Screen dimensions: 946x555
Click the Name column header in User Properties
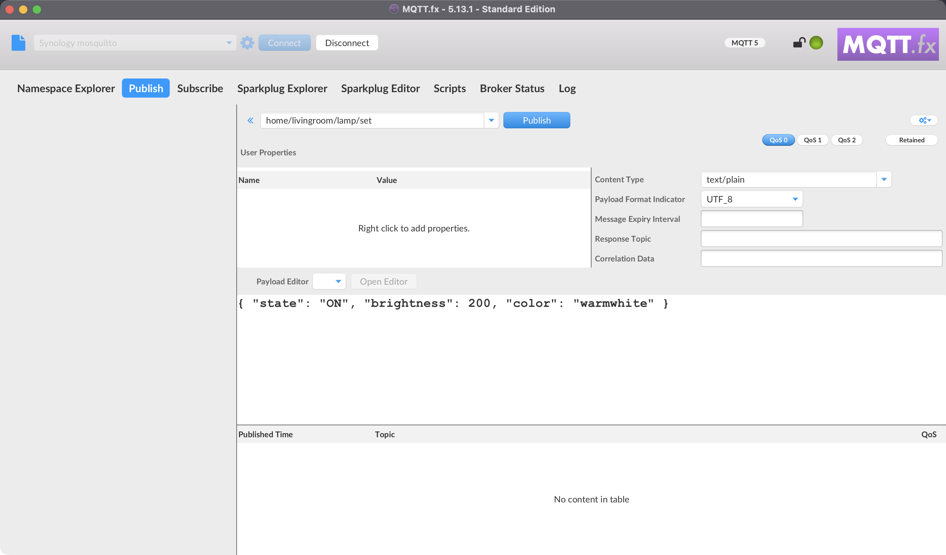tap(306, 180)
